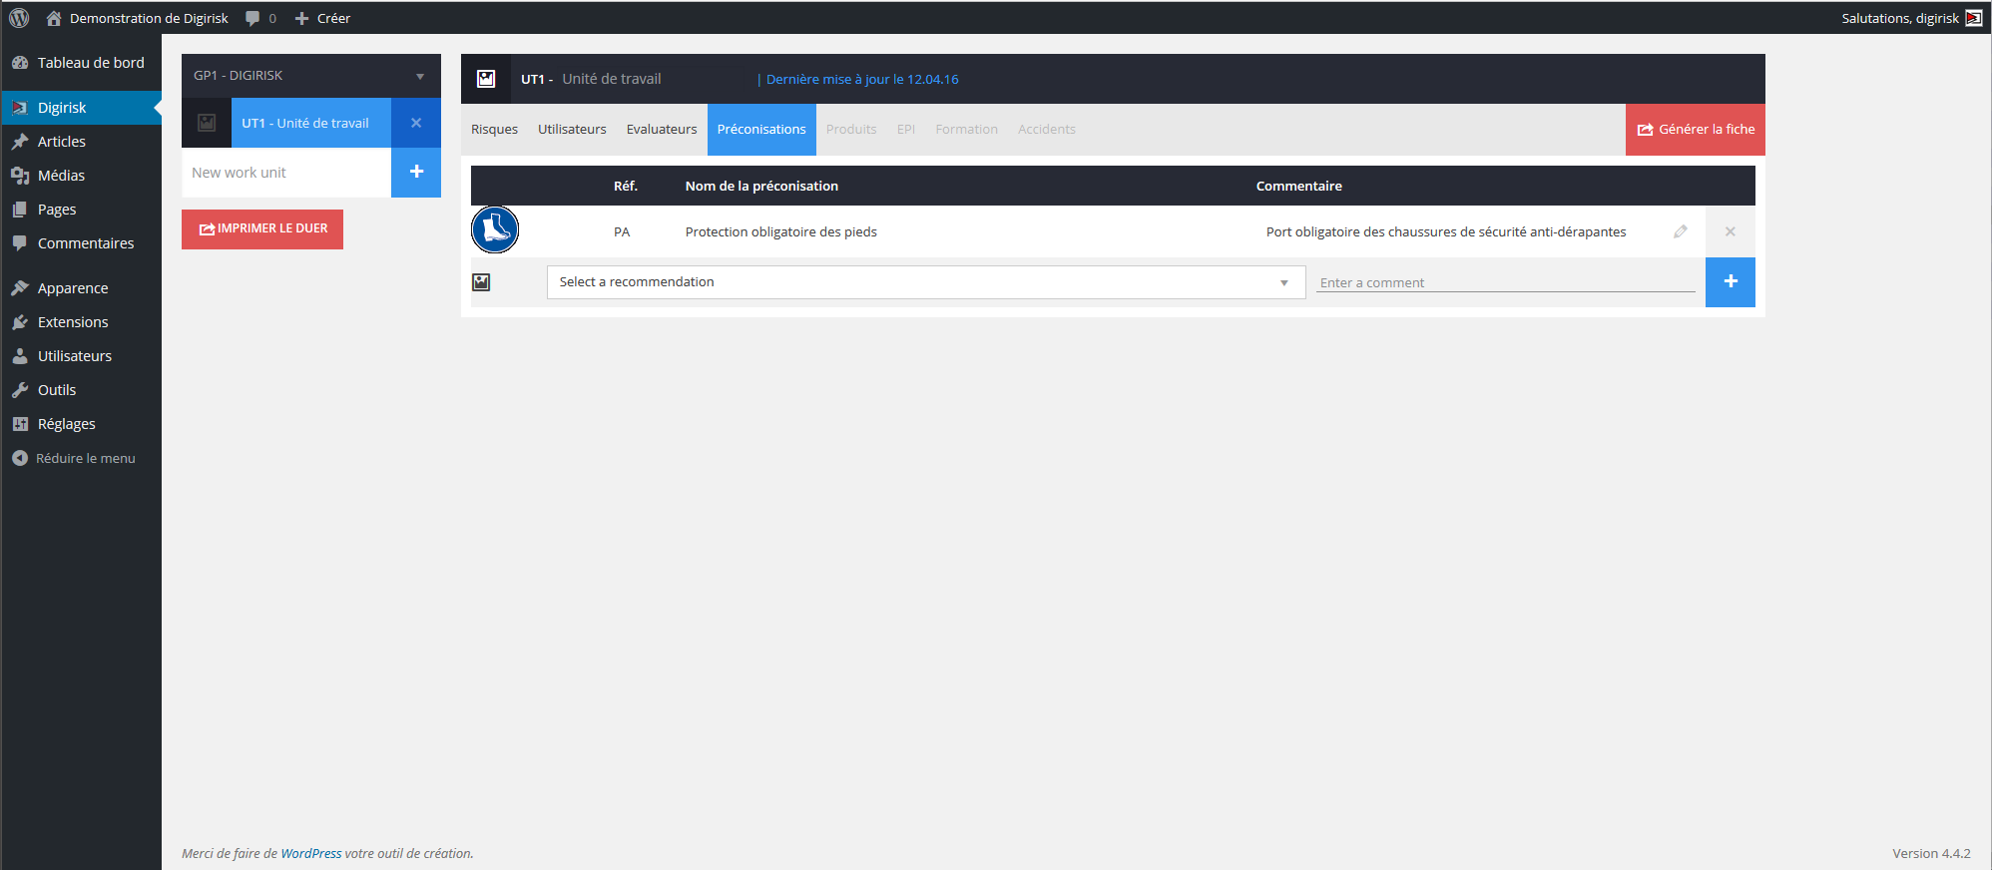Open Salutations, digirisk account menu
The image size is (1992, 870).
pos(1911,18)
